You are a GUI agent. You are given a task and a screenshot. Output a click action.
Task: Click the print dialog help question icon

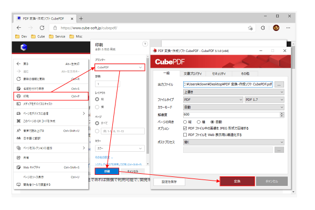pos(145,44)
